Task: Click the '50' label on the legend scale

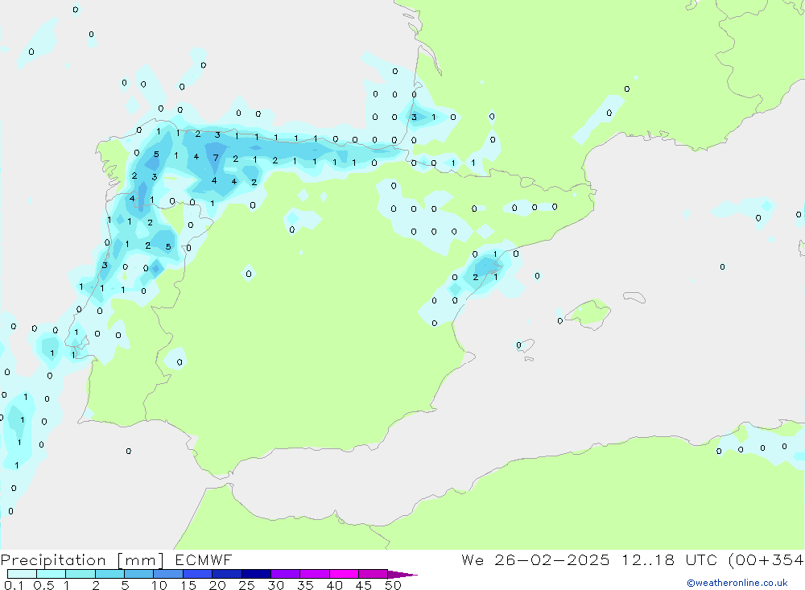Action: (x=392, y=586)
